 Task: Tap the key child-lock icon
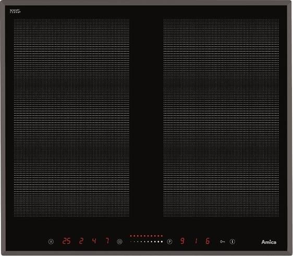pyautogui.click(x=222, y=241)
